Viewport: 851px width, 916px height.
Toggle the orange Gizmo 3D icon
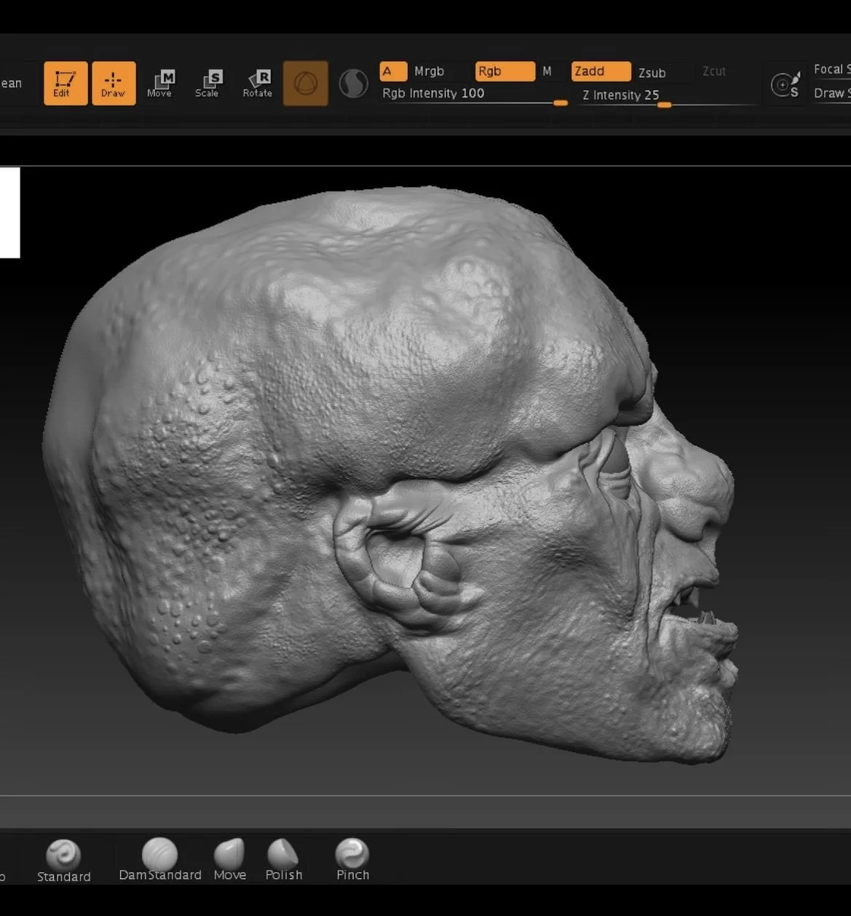pyautogui.click(x=305, y=84)
